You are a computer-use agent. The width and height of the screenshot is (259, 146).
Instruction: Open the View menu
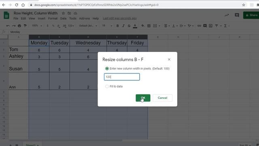[x=32, y=18]
